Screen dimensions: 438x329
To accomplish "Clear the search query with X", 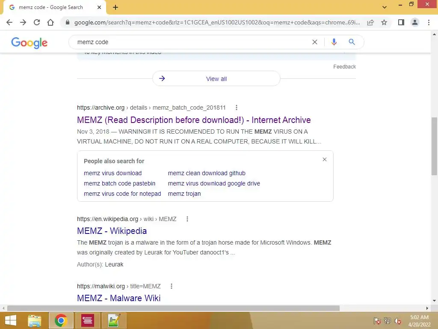I will click(x=314, y=42).
